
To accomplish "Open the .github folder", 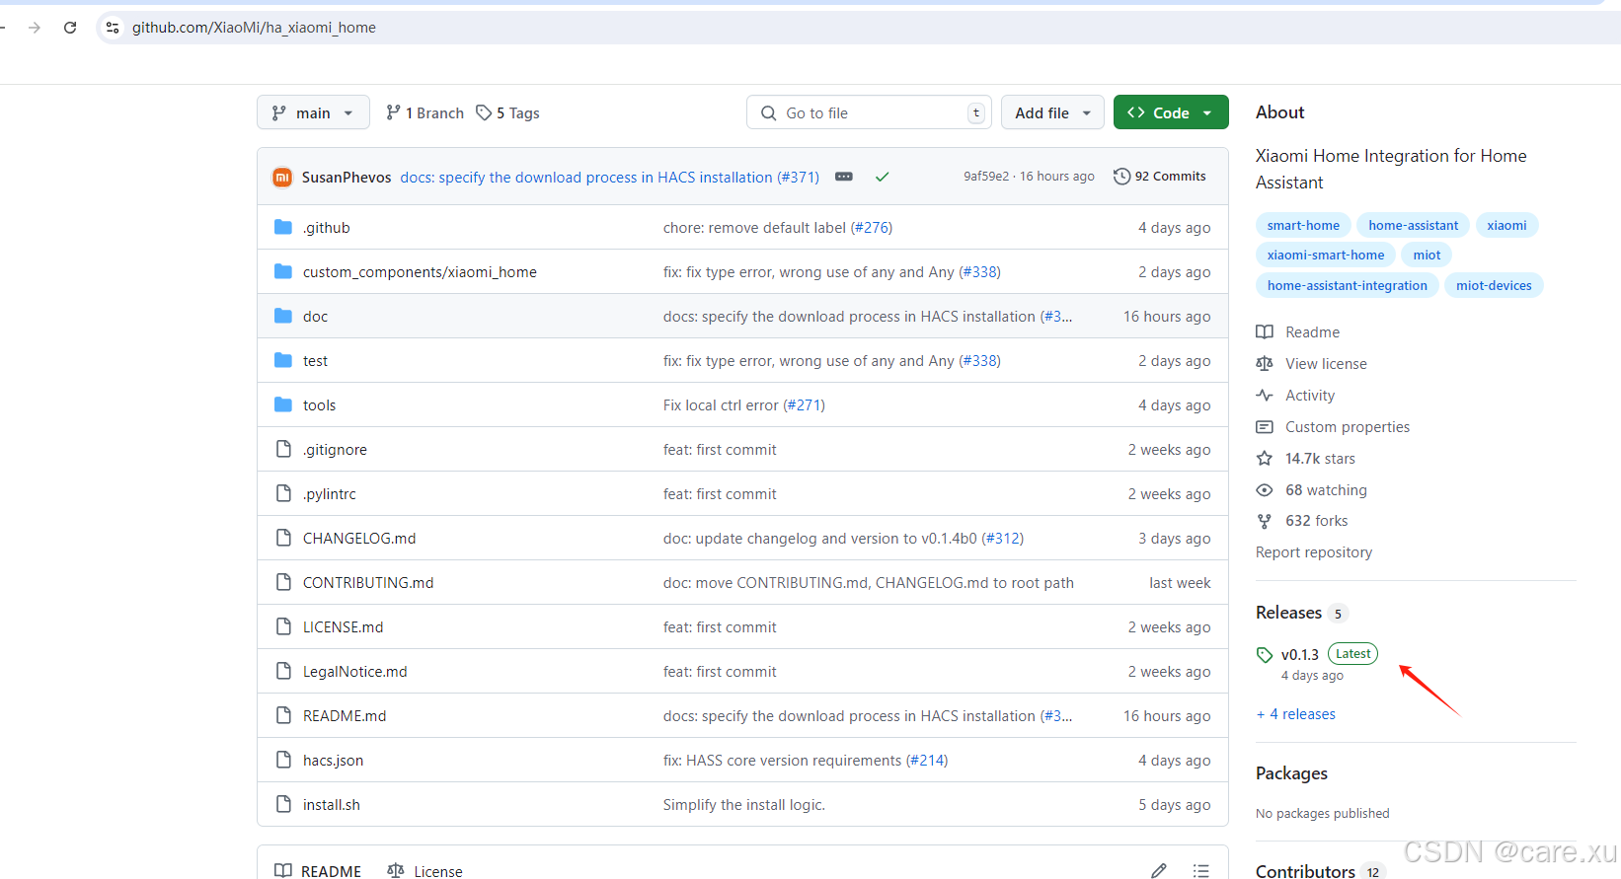I will 327,227.
